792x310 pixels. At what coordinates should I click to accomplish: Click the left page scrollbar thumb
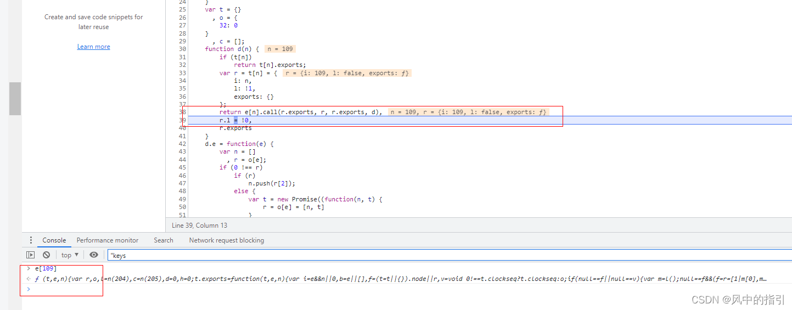click(x=15, y=99)
